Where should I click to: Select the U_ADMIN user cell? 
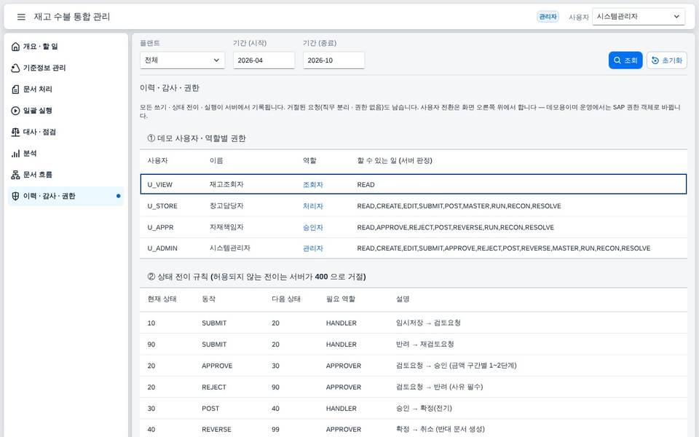(x=162, y=248)
